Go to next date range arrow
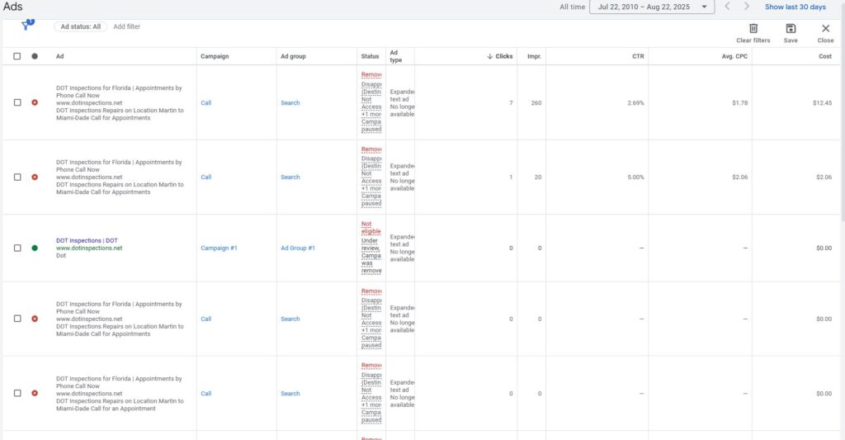 point(746,7)
